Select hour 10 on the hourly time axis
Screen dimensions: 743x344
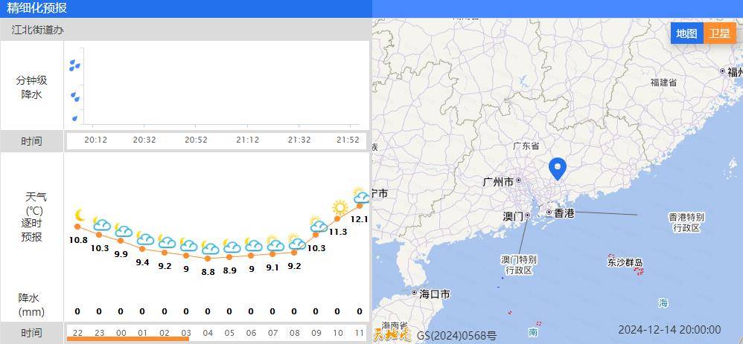[x=338, y=333]
